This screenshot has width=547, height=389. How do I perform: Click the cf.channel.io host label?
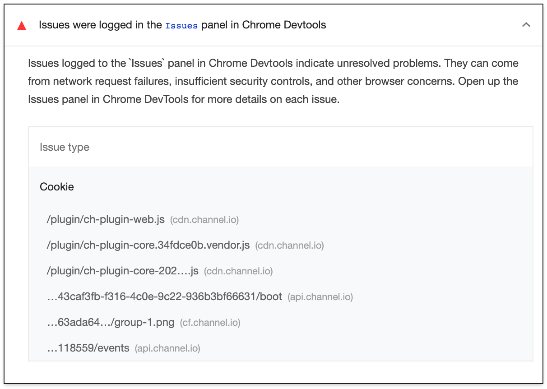[210, 323]
